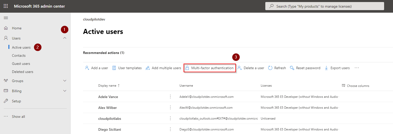393x134 pixels.
Task: Click the Export users download icon
Action: [326, 68]
